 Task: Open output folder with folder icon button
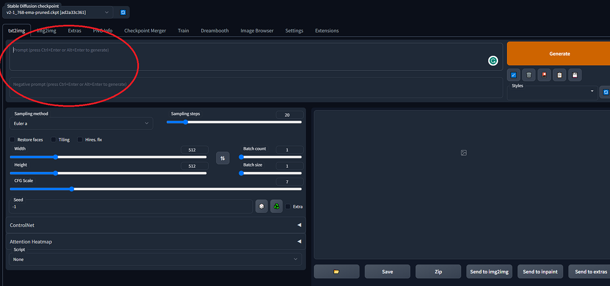point(336,272)
